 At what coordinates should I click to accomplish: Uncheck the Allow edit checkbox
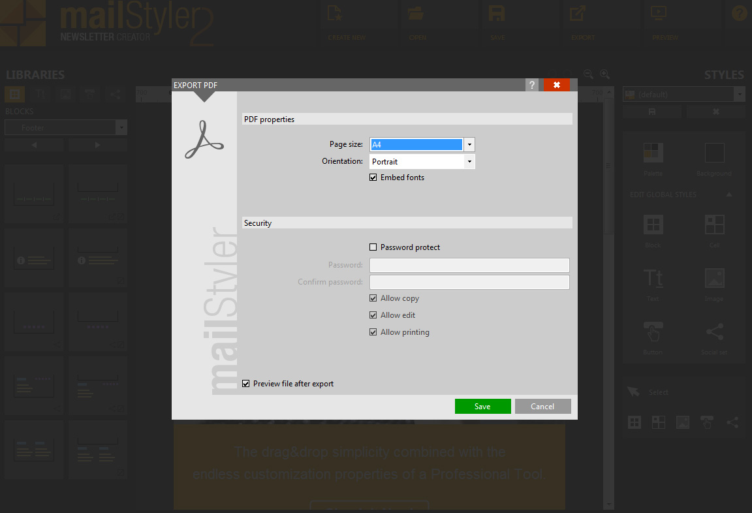373,315
